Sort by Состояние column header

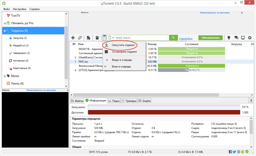(191, 44)
